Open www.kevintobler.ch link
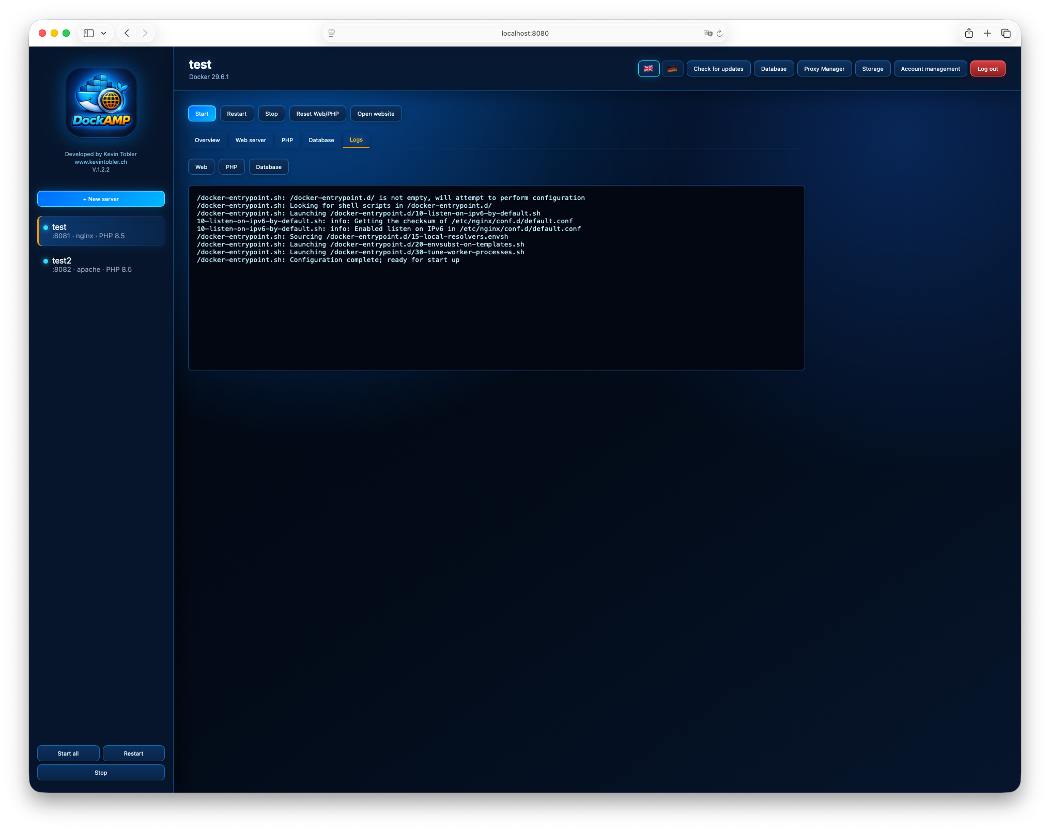 point(101,162)
